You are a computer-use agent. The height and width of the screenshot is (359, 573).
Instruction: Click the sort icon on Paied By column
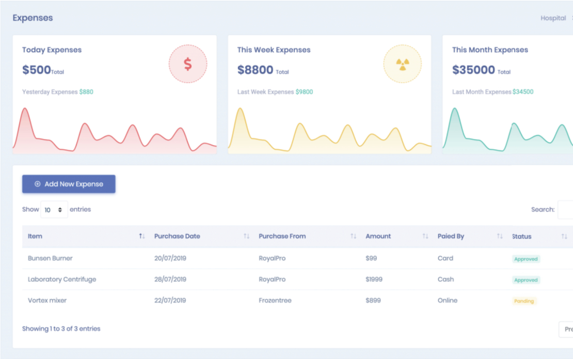pos(500,236)
